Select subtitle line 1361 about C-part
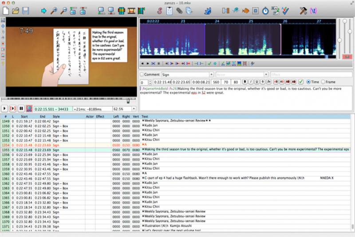The image size is (355, 237). click(x=175, y=178)
